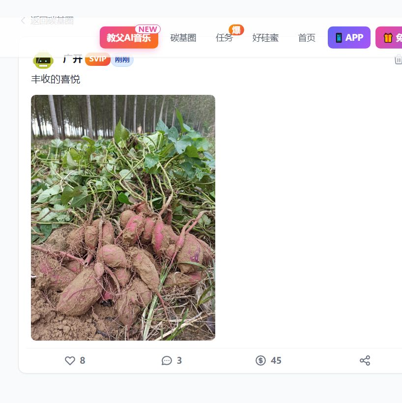This screenshot has height=403, width=402.
Task: Click the robot avatar of the poster
Action: coord(43,60)
